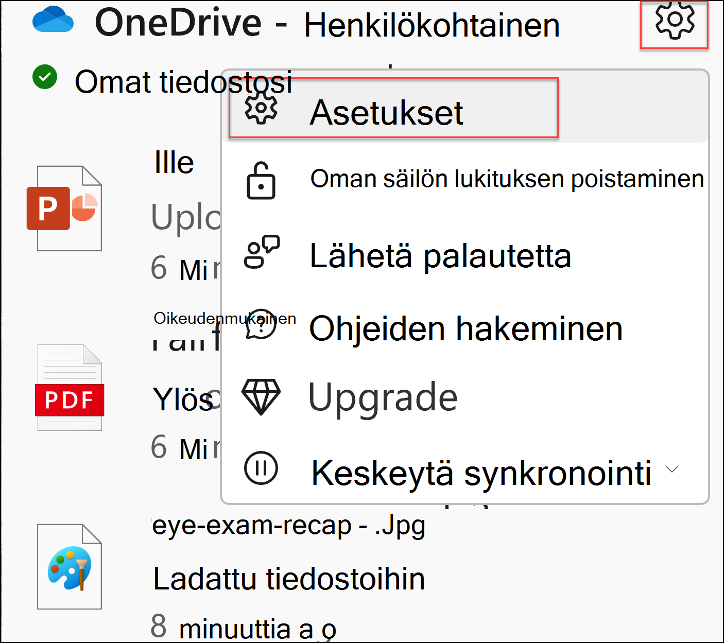
Task: Click the help question bubble icon
Action: tap(261, 324)
